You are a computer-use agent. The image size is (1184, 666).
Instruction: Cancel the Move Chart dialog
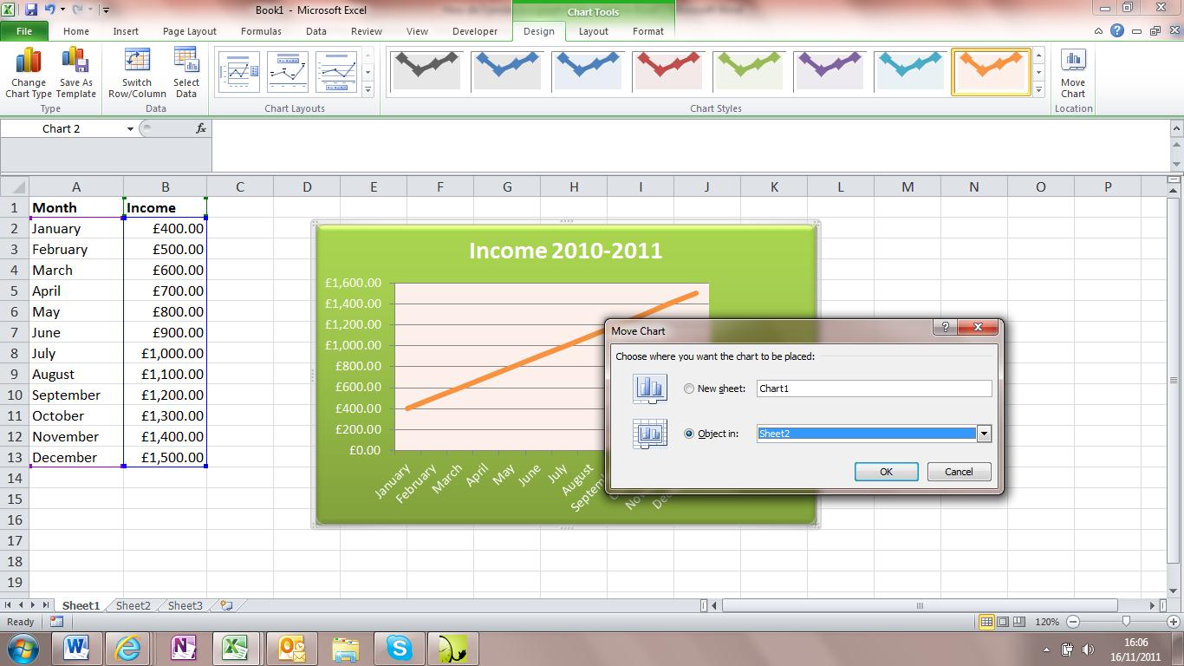click(x=959, y=471)
